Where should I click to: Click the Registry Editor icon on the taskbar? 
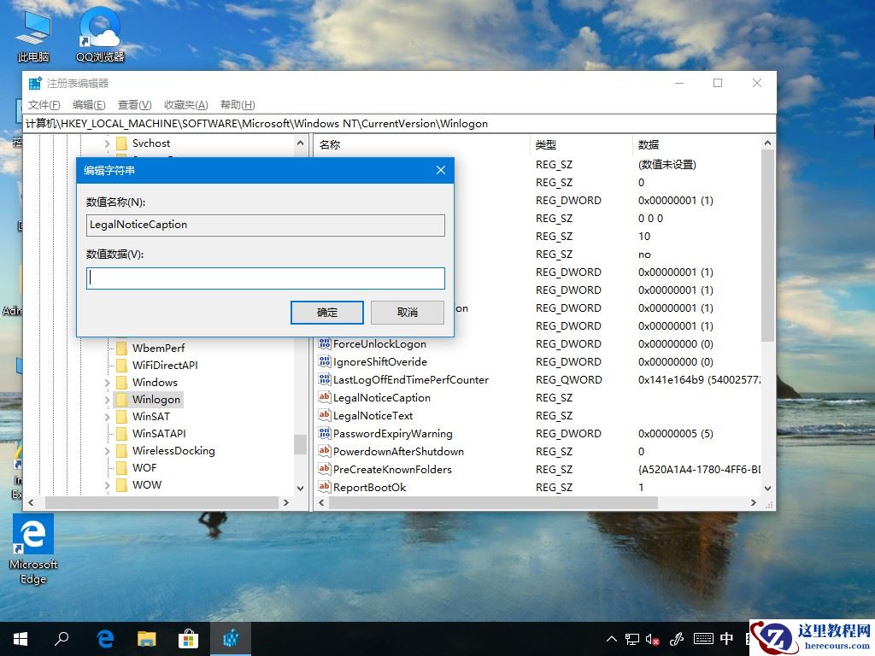point(230,638)
